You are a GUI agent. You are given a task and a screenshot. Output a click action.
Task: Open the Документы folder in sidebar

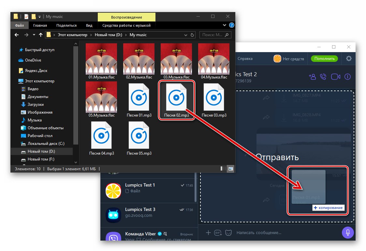[35, 97]
